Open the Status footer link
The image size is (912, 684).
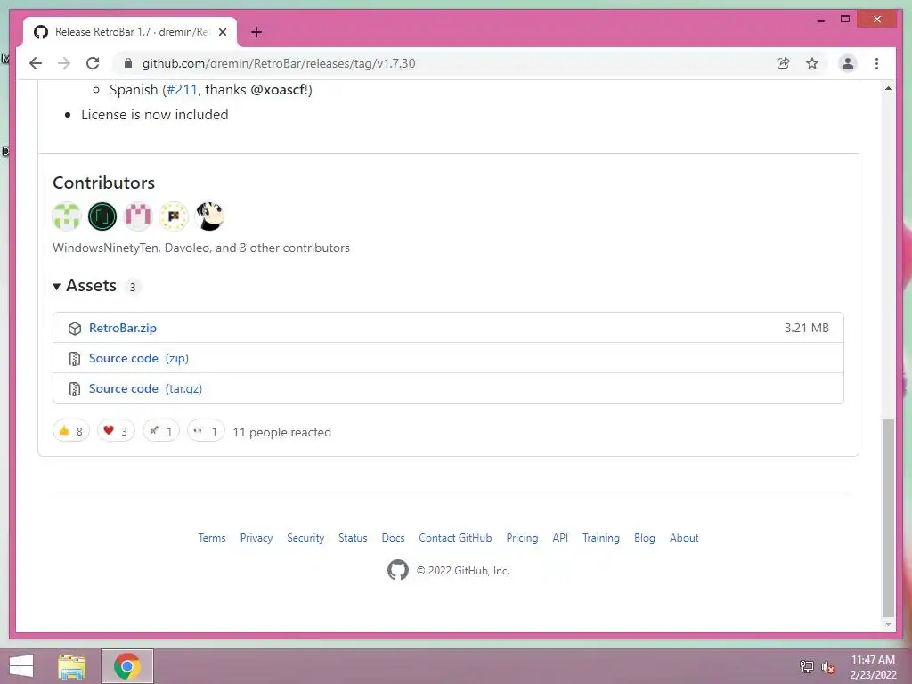353,538
